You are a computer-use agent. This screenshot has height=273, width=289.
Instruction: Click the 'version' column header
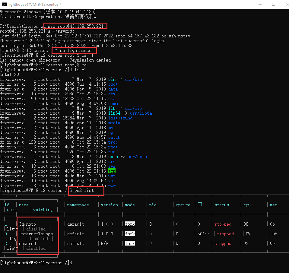coord(110,205)
